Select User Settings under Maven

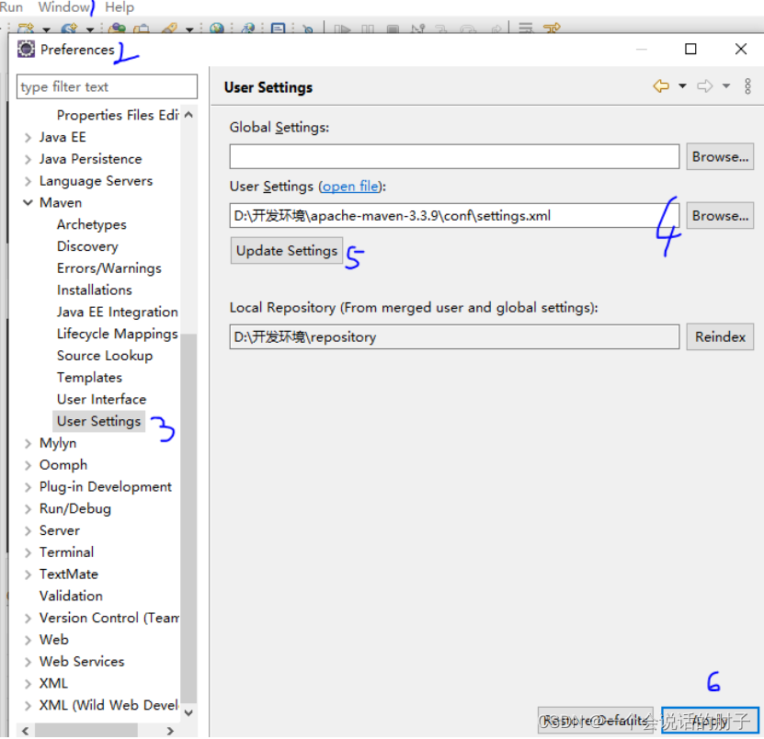pyautogui.click(x=98, y=421)
